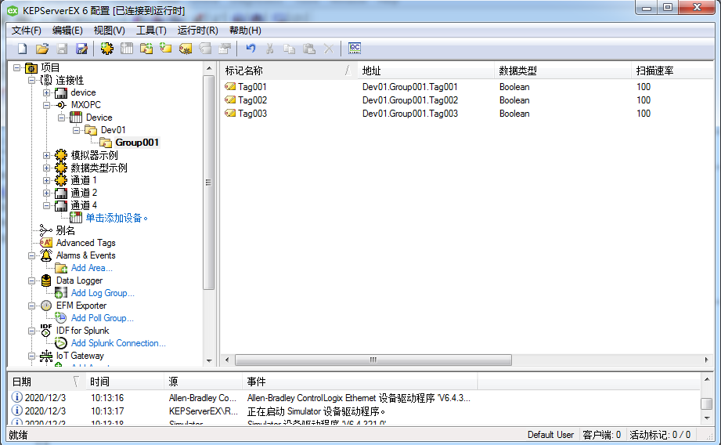Click the New Project toolbar icon
The width and height of the screenshot is (721, 445).
point(22,49)
